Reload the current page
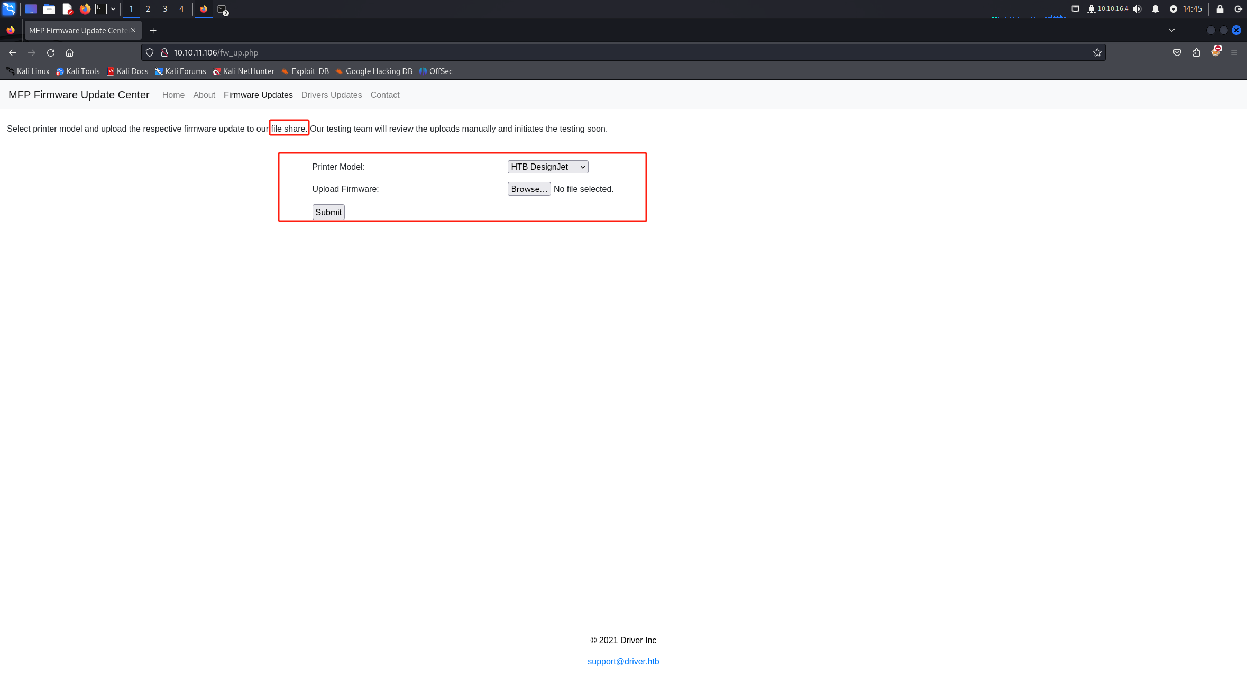Viewport: 1247px width, 676px height. pos(51,52)
